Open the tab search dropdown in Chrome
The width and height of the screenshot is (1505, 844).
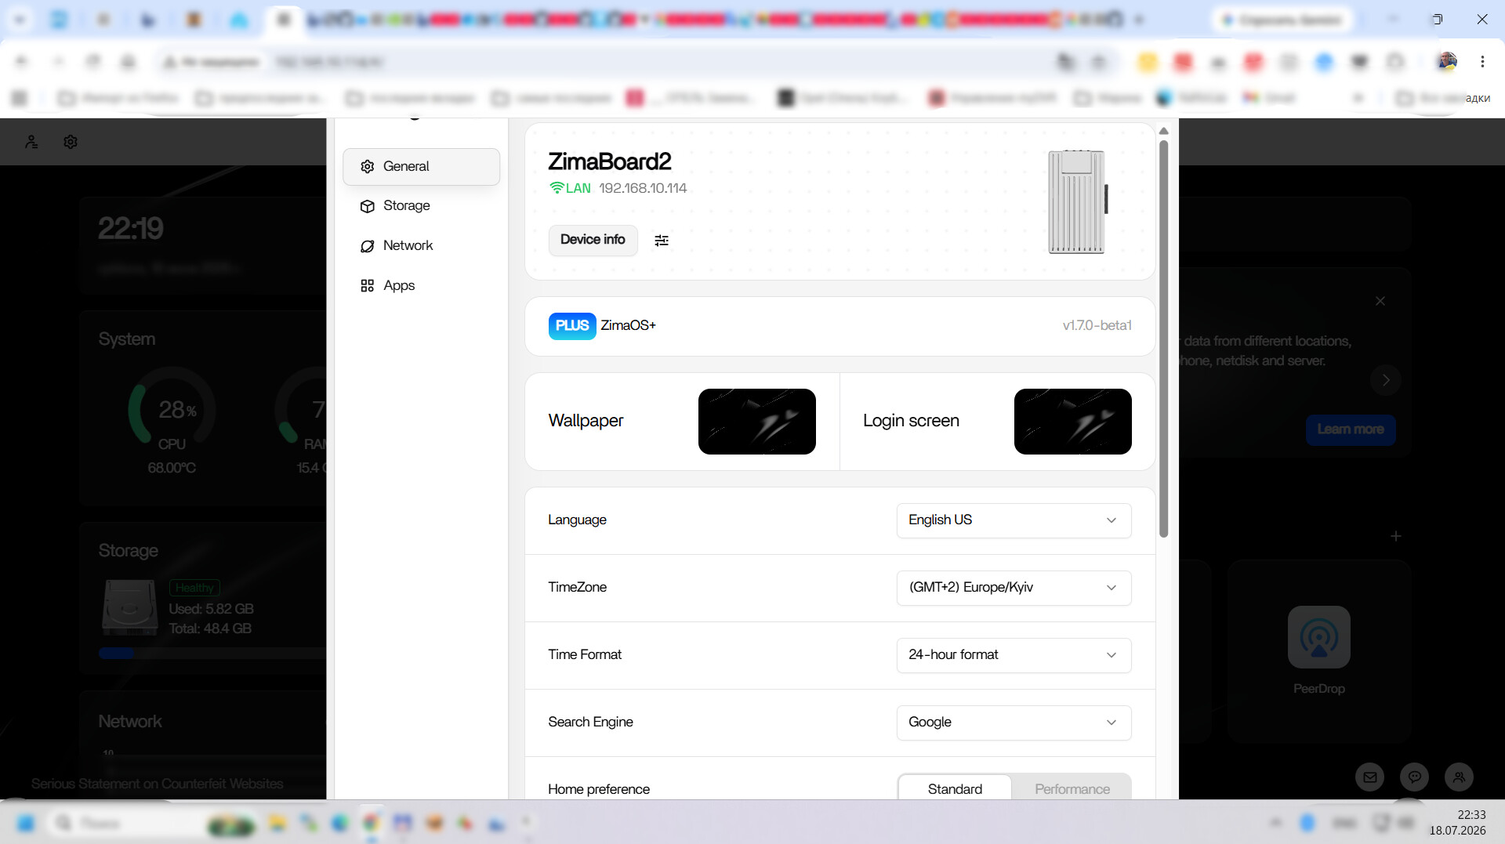[20, 20]
